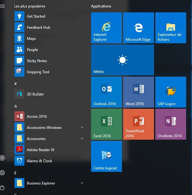Select the Maps label
Image resolution: width=192 pixels, height=195 pixels.
(x=31, y=39)
